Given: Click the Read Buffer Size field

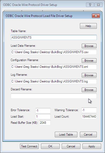Looking at the screenshot, I should (45, 123).
